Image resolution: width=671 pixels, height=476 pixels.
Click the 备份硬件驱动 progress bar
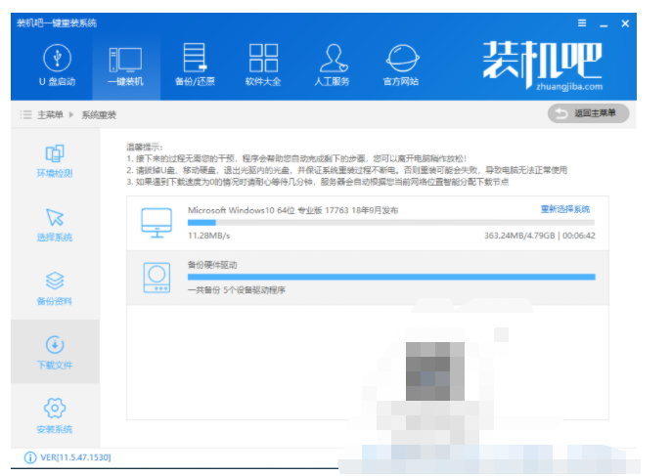click(390, 278)
